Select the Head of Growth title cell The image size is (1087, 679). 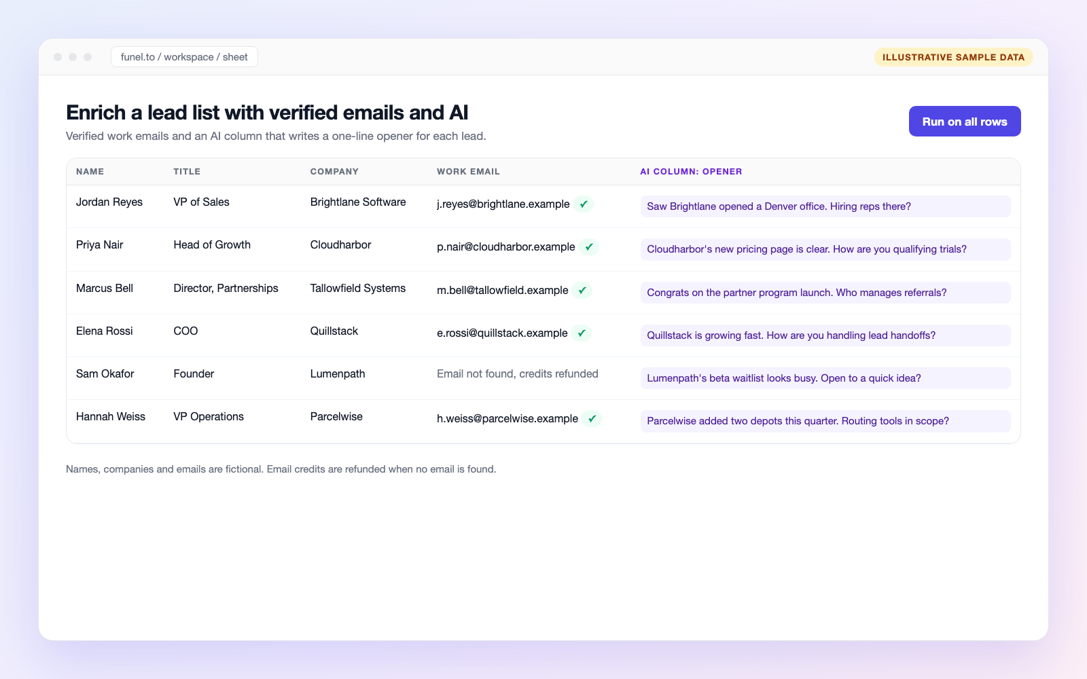(212, 245)
